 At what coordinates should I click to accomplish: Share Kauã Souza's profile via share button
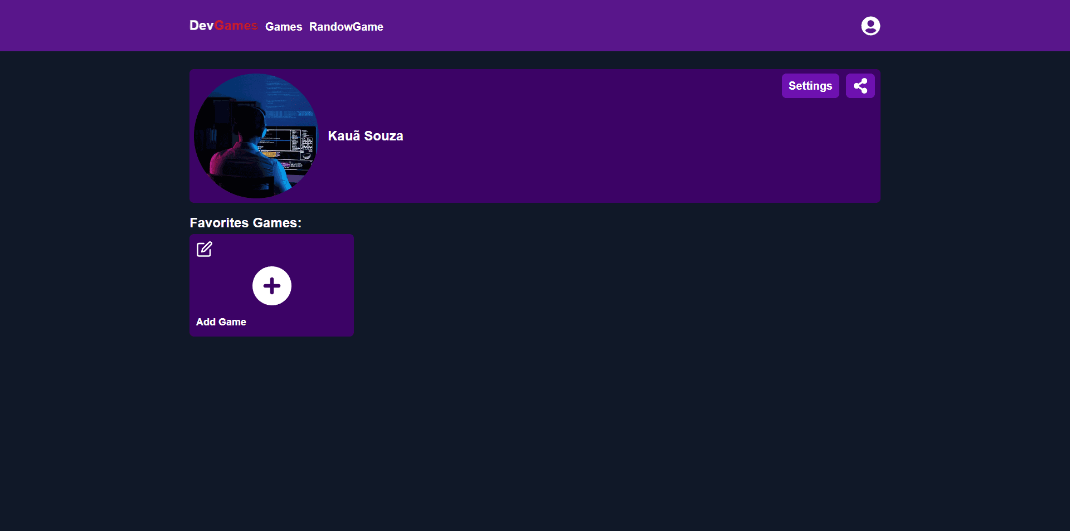pos(860,86)
